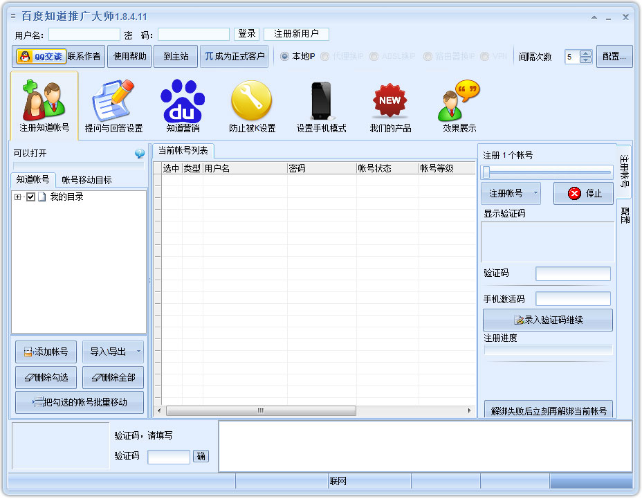Click 添加帐号 button
The image size is (642, 499).
(46, 352)
